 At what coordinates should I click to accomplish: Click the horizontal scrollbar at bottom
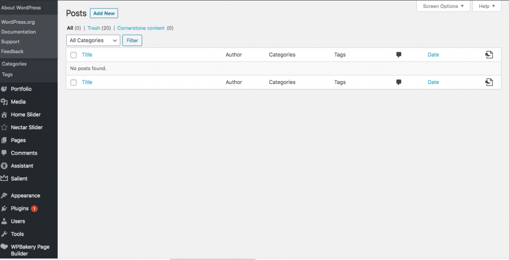tap(213, 259)
